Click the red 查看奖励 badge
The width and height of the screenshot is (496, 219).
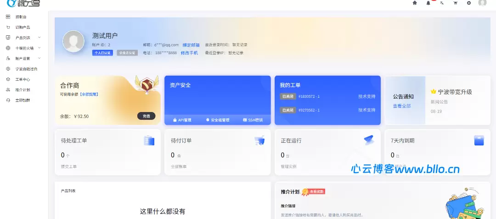[x=317, y=191]
